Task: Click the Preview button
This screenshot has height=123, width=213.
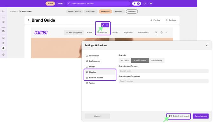Action: click(155, 20)
